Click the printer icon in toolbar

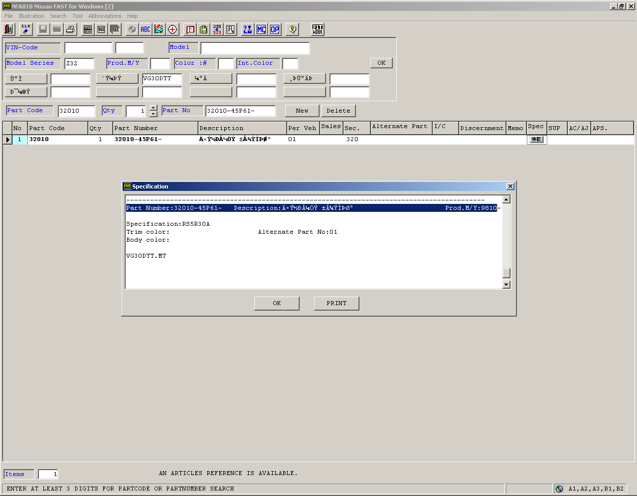70,29
